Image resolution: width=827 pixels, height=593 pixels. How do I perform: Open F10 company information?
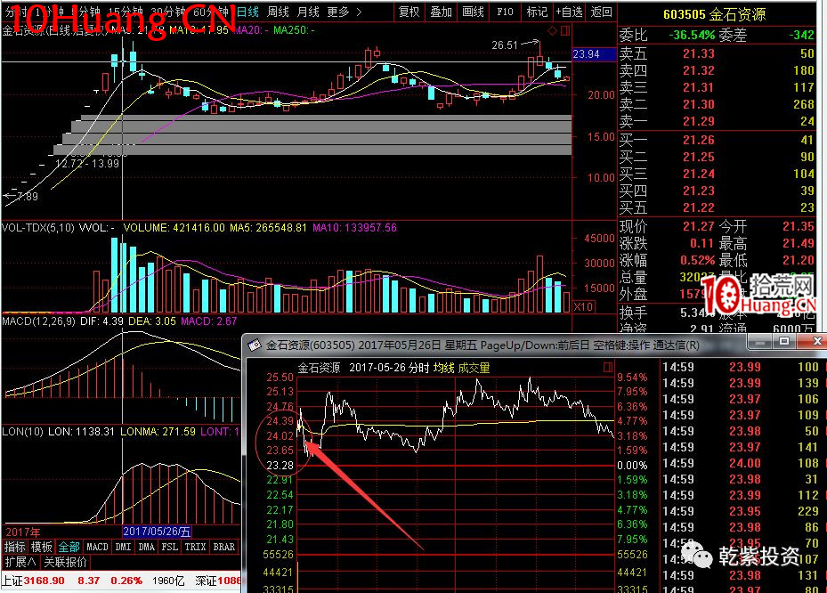pos(505,12)
